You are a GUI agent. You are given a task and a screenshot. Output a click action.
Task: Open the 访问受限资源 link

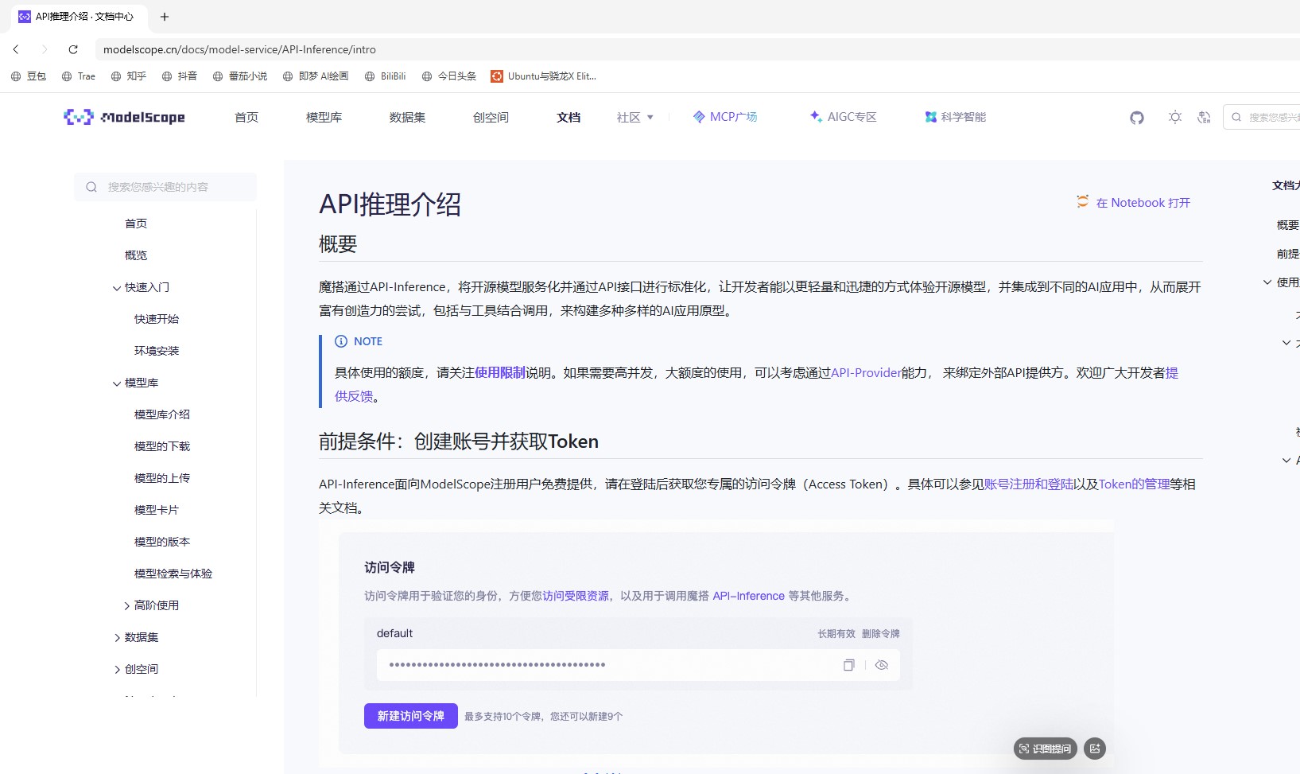576,596
